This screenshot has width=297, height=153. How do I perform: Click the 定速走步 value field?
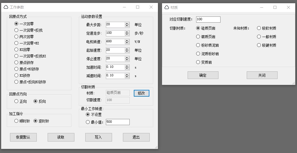tap(115, 33)
